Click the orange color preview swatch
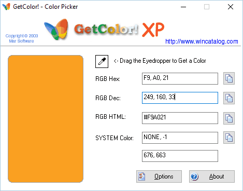The image size is (243, 191). point(46,119)
